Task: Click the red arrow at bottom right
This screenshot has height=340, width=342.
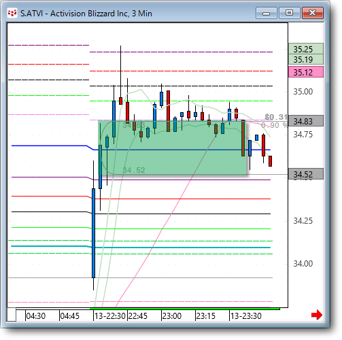Action: tap(317, 315)
